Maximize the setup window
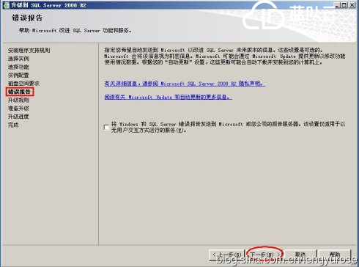The height and width of the screenshot is (267, 359). pyautogui.click(x=344, y=5)
